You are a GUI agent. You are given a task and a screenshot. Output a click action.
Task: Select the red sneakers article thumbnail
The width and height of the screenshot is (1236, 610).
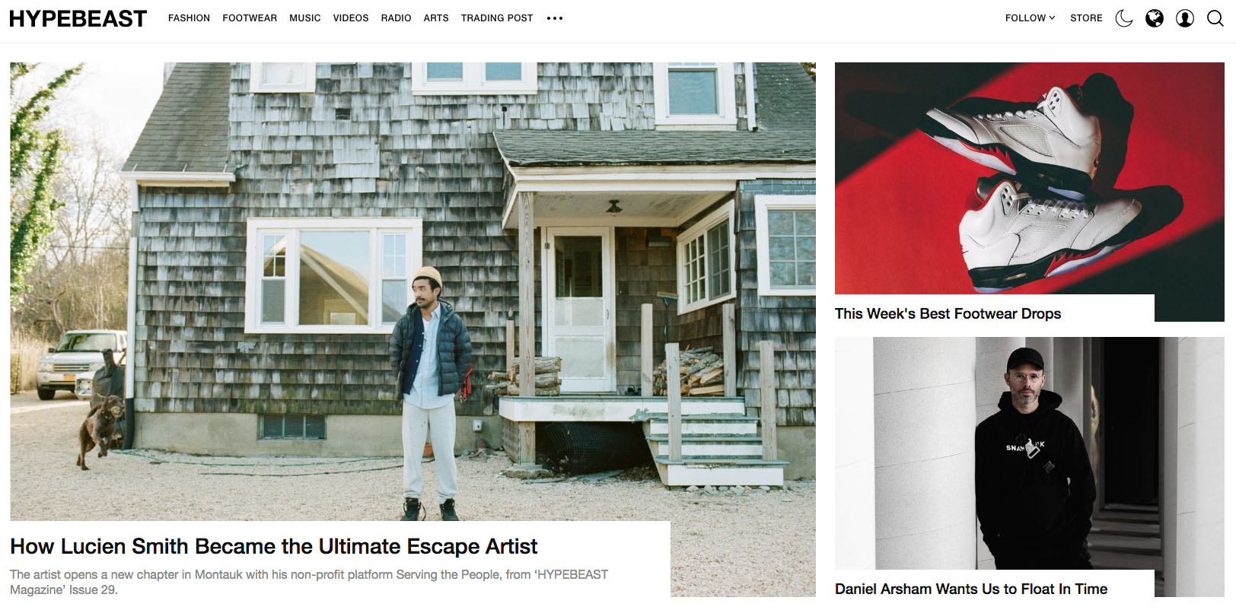click(1030, 179)
